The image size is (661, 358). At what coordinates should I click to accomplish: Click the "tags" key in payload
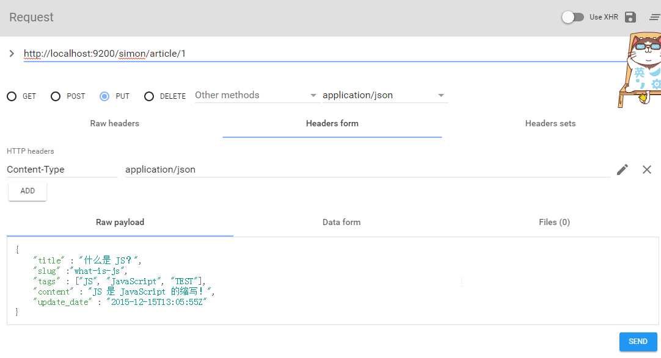47,281
